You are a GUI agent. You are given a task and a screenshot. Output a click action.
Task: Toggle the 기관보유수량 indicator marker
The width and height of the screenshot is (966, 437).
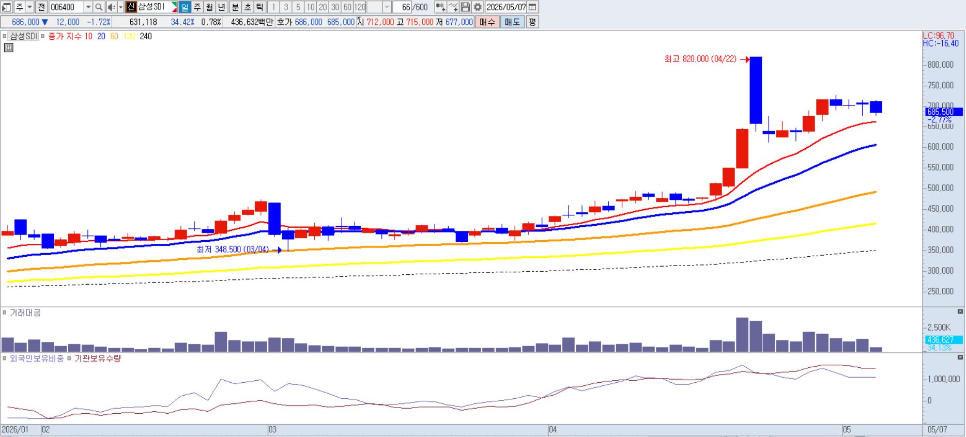(x=69, y=358)
